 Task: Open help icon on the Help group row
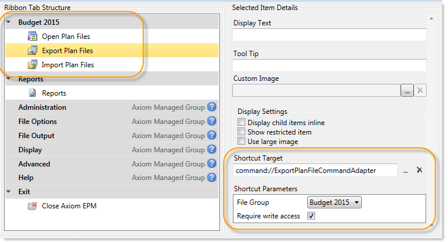coord(212,178)
